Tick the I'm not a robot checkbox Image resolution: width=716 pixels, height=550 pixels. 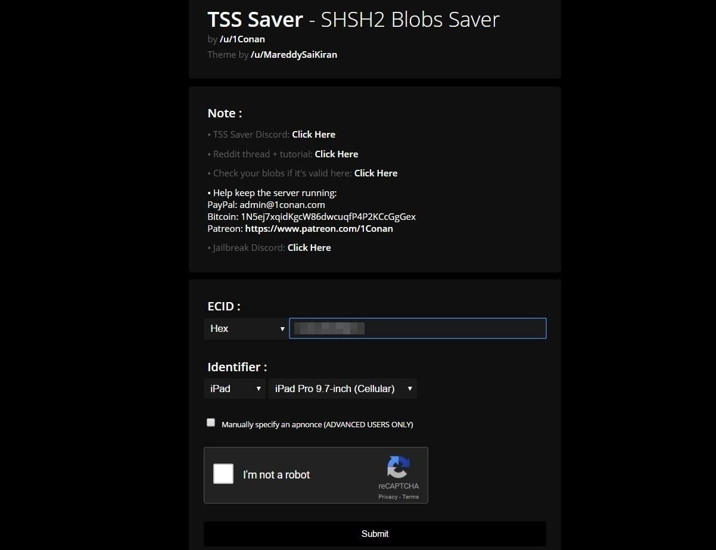pyautogui.click(x=223, y=474)
